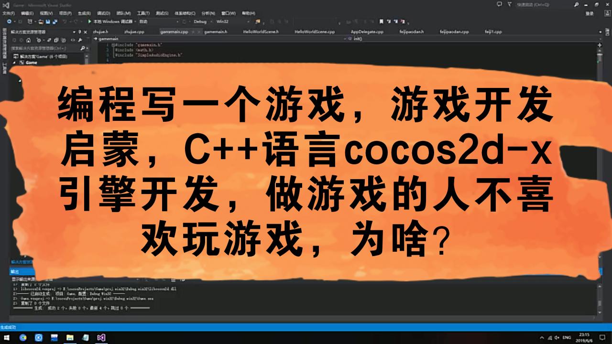Click the Find in Files toolbar icon

click(x=257, y=21)
